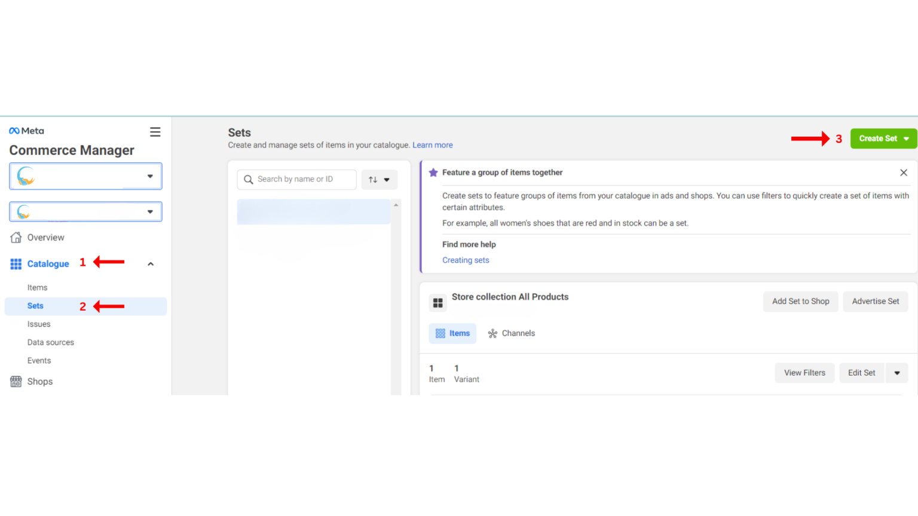
Task: Click the Add Set to Shop button
Action: 800,302
